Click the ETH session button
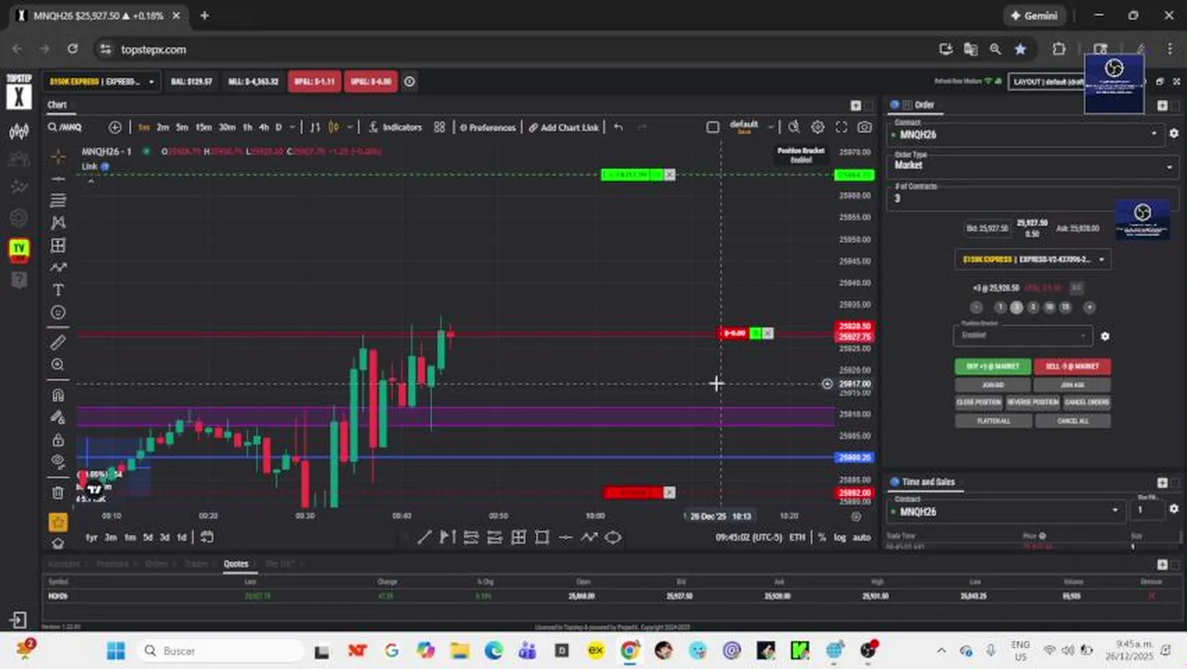The image size is (1187, 669). tap(797, 537)
